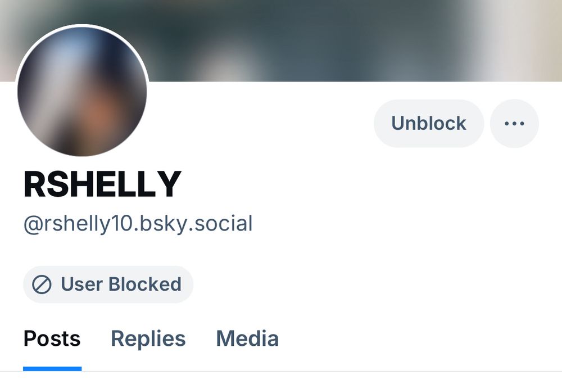Click the circle-slash blocked icon

pos(42,284)
